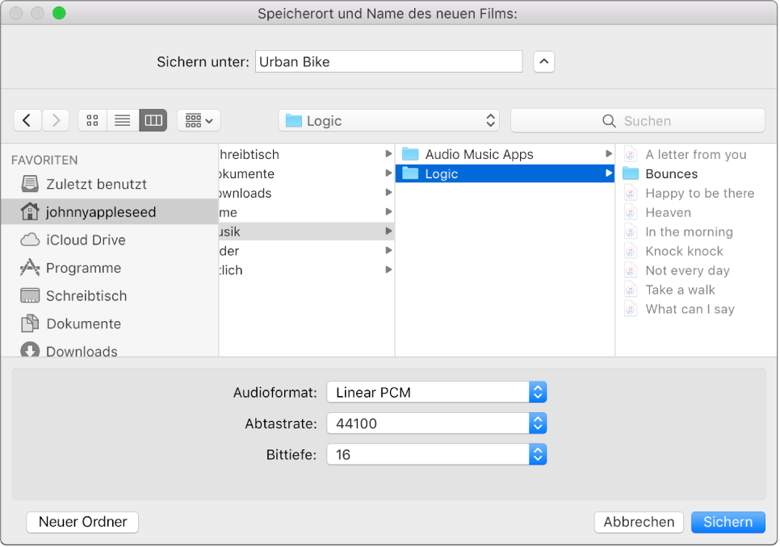Select file What can I say
This screenshot has width=780, height=547.
click(696, 310)
